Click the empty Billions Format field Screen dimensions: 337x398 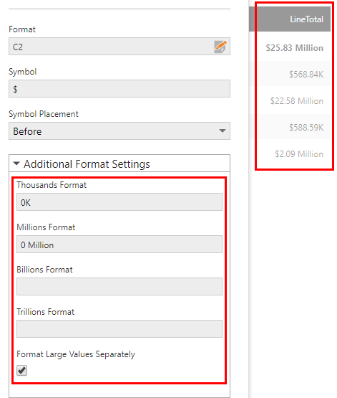pos(119,287)
